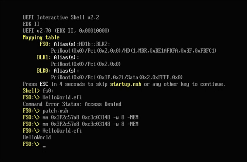The image size is (247, 162).
Task: Click the Sata device path under BLK0
Action: point(117,77)
